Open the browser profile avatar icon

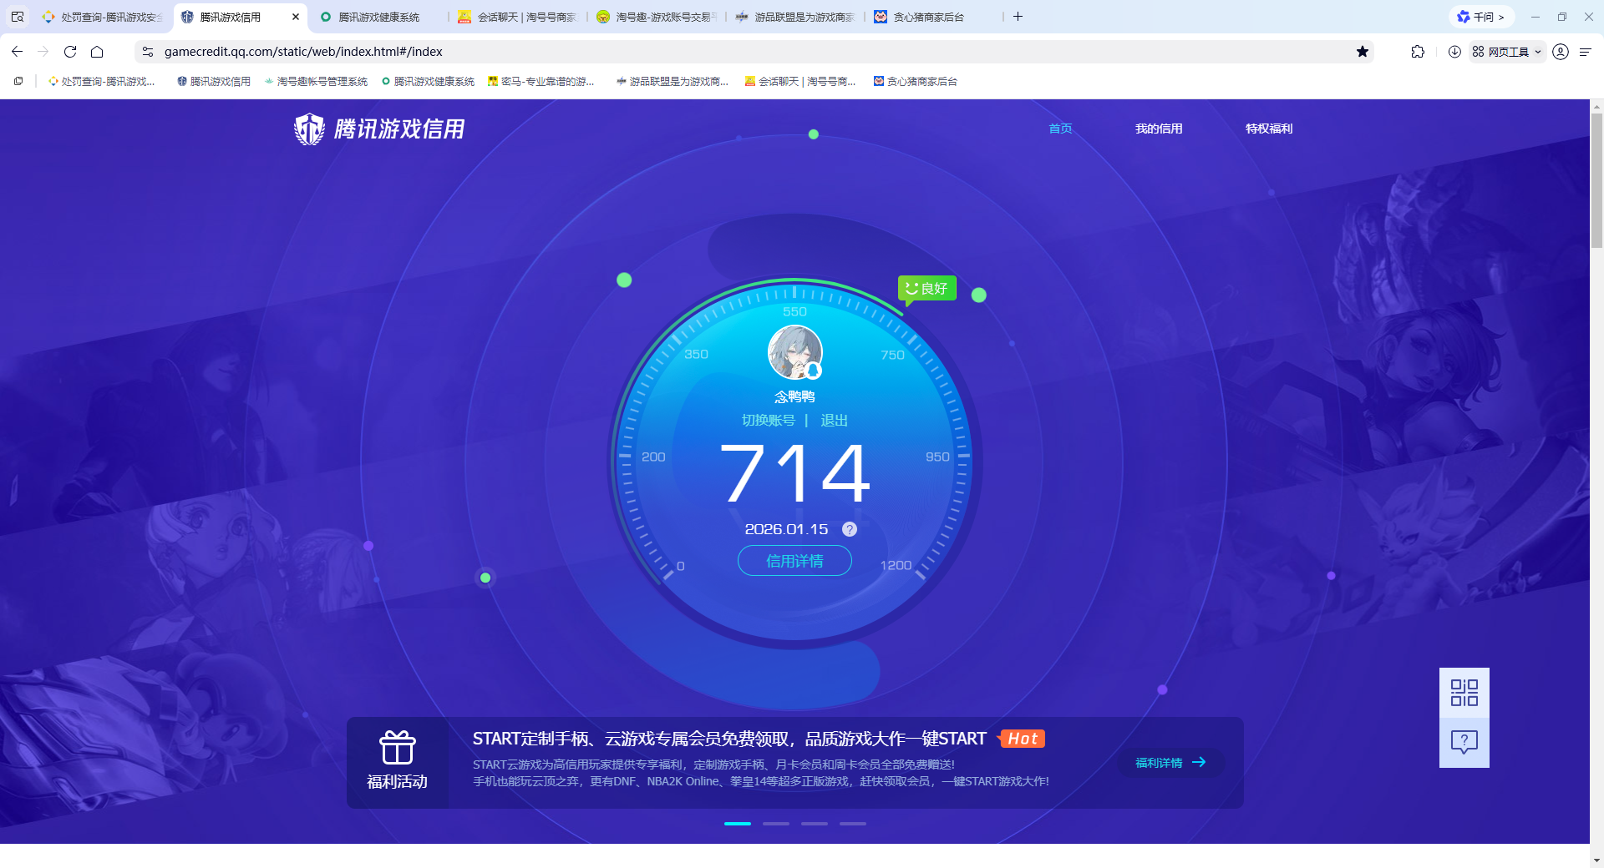[x=1561, y=51]
